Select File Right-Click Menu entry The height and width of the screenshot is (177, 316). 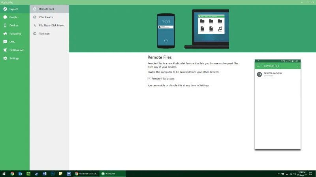pyautogui.click(x=49, y=26)
